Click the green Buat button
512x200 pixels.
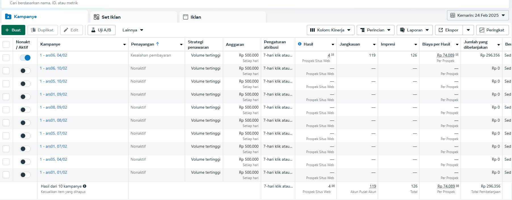pos(13,30)
